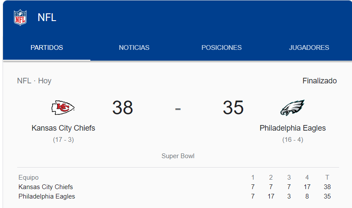Click the T total column header
The height and width of the screenshot is (208, 352).
coord(327,177)
